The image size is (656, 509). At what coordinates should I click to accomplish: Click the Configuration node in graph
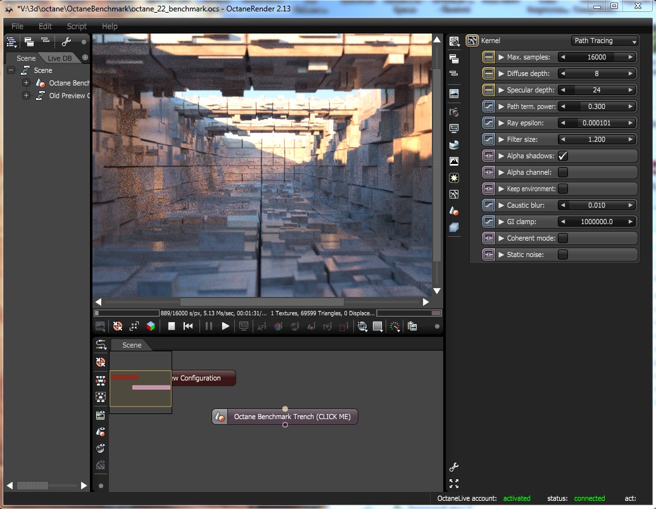click(204, 378)
